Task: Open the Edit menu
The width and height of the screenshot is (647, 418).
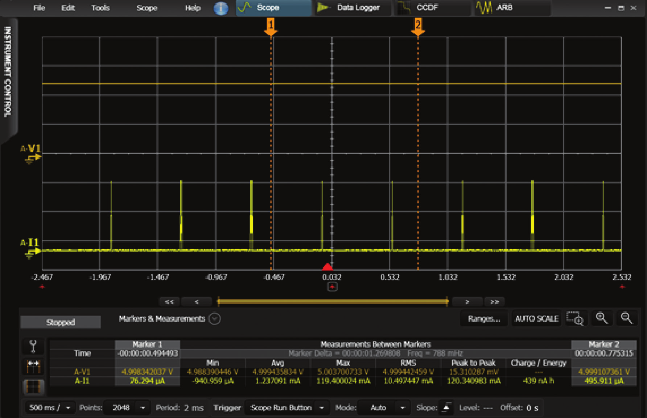Action: pos(68,8)
